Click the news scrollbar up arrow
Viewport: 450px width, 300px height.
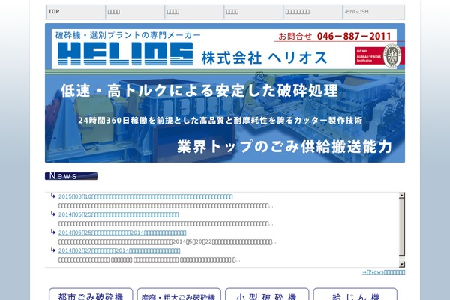pos(402,196)
